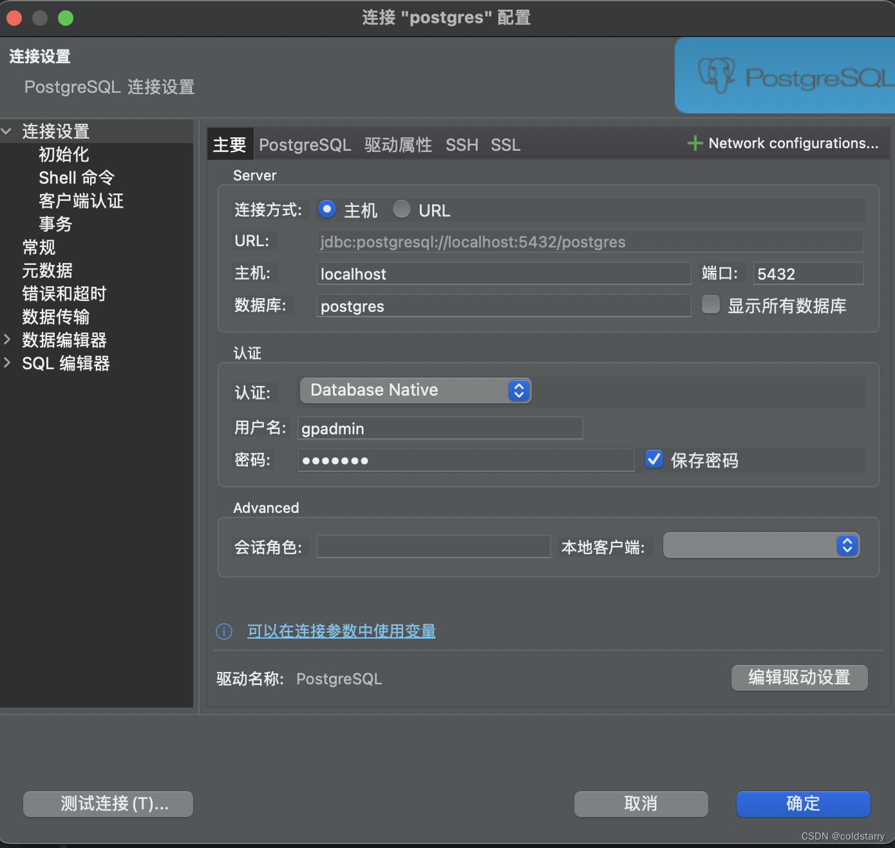Select SQL 编辑器 in the settings tree
895x848 pixels.
[66, 363]
